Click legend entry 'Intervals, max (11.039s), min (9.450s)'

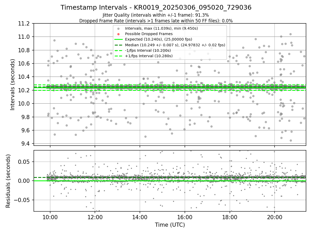click(x=161, y=28)
